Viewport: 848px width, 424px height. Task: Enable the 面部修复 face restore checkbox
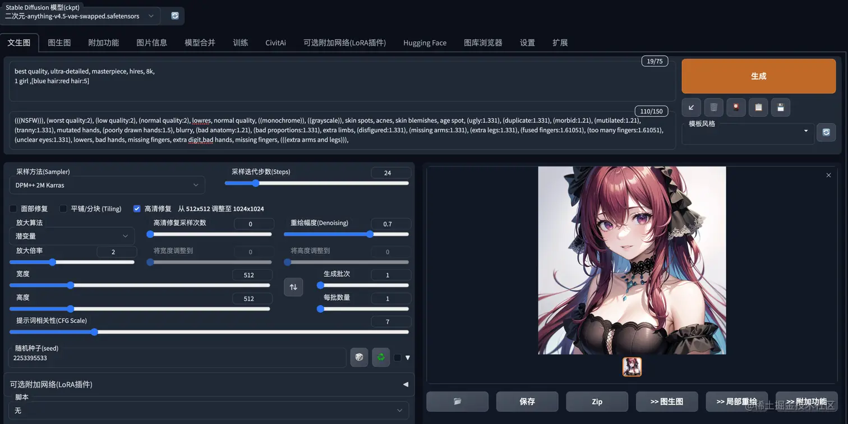13,209
